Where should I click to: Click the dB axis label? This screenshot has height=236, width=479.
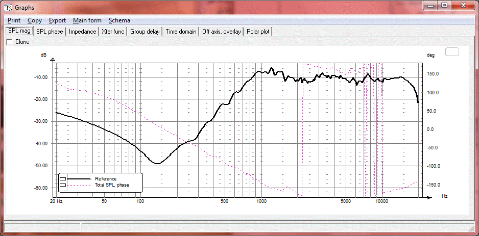pos(44,55)
